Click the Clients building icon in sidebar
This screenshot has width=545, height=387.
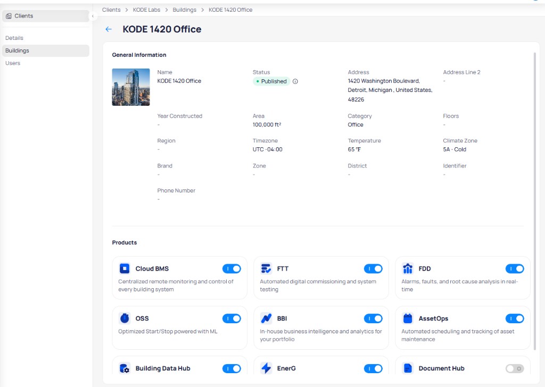[9, 16]
